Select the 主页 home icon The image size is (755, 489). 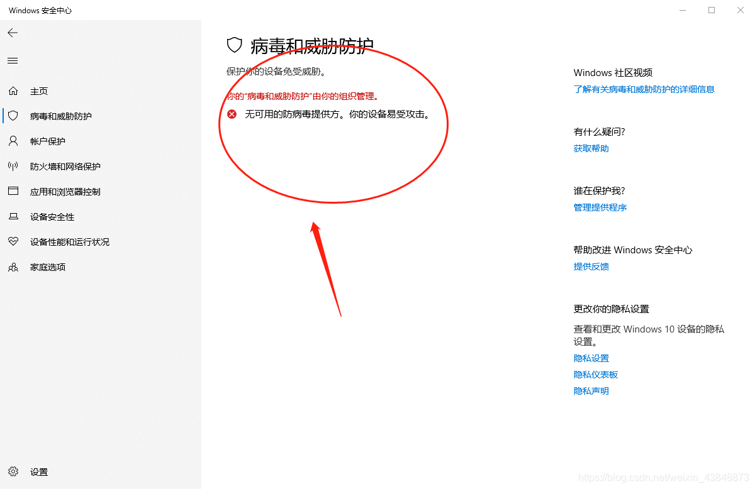(13, 91)
